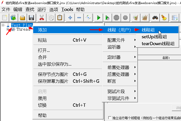181x121 pixels.
Task: Choose 切换 in the context menu
Action: (x=68, y=105)
